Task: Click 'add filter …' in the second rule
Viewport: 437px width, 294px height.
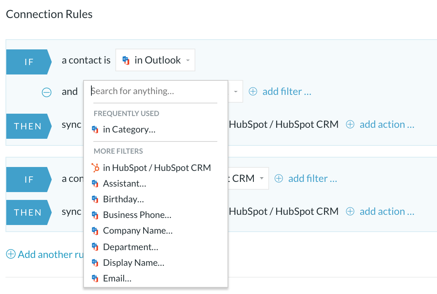Action: click(x=312, y=178)
